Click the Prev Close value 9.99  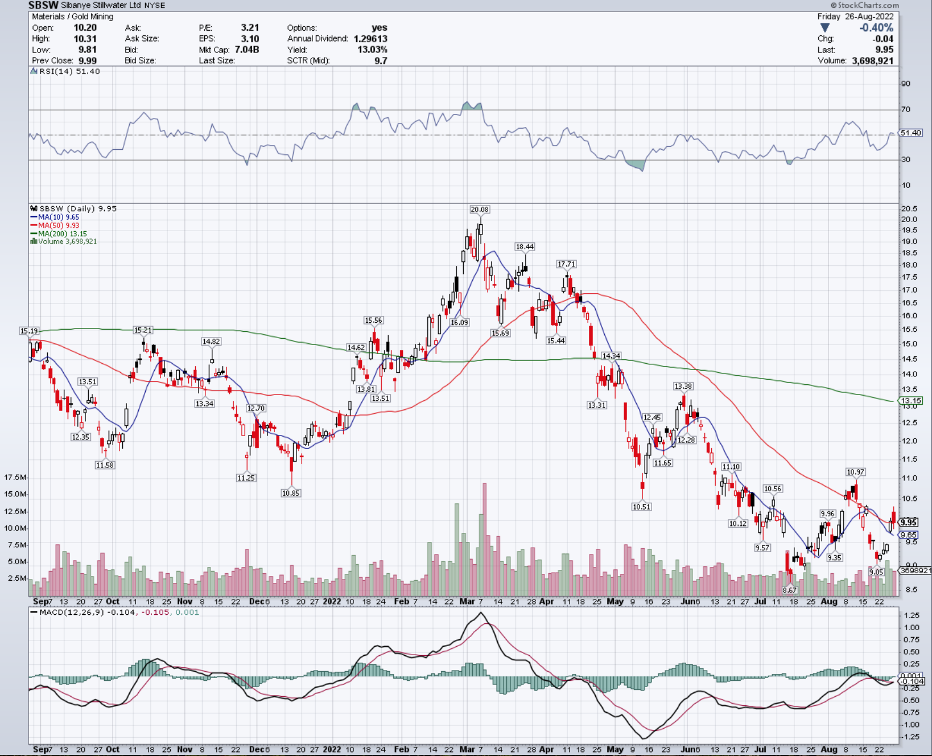click(x=88, y=60)
